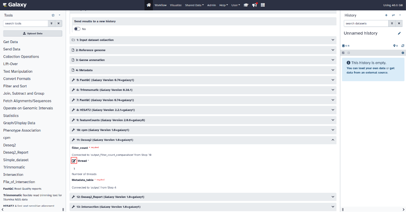Click the edit pencil beside thread parameter

(74, 161)
